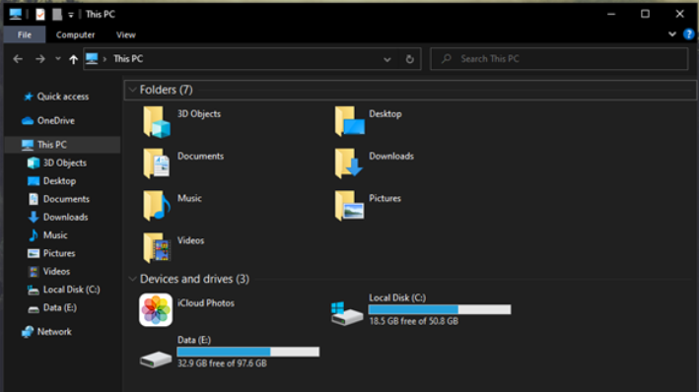This screenshot has width=699, height=392.
Task: Open the Help question mark icon
Action: (x=689, y=33)
